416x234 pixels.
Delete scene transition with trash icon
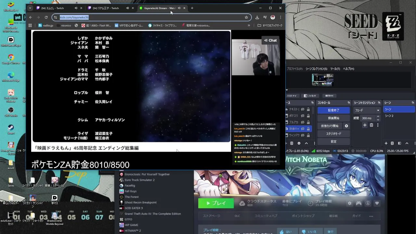point(371,125)
